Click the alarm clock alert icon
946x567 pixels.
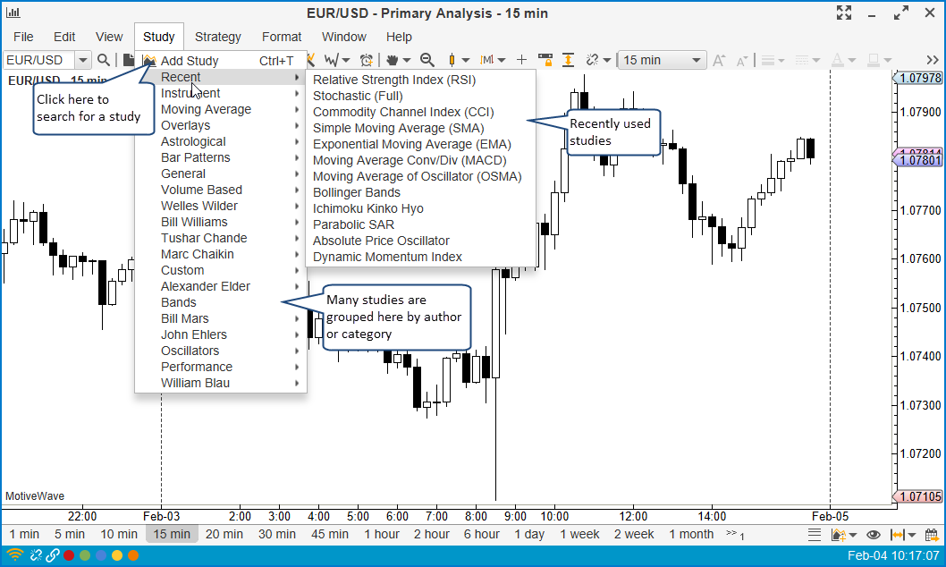(x=367, y=60)
